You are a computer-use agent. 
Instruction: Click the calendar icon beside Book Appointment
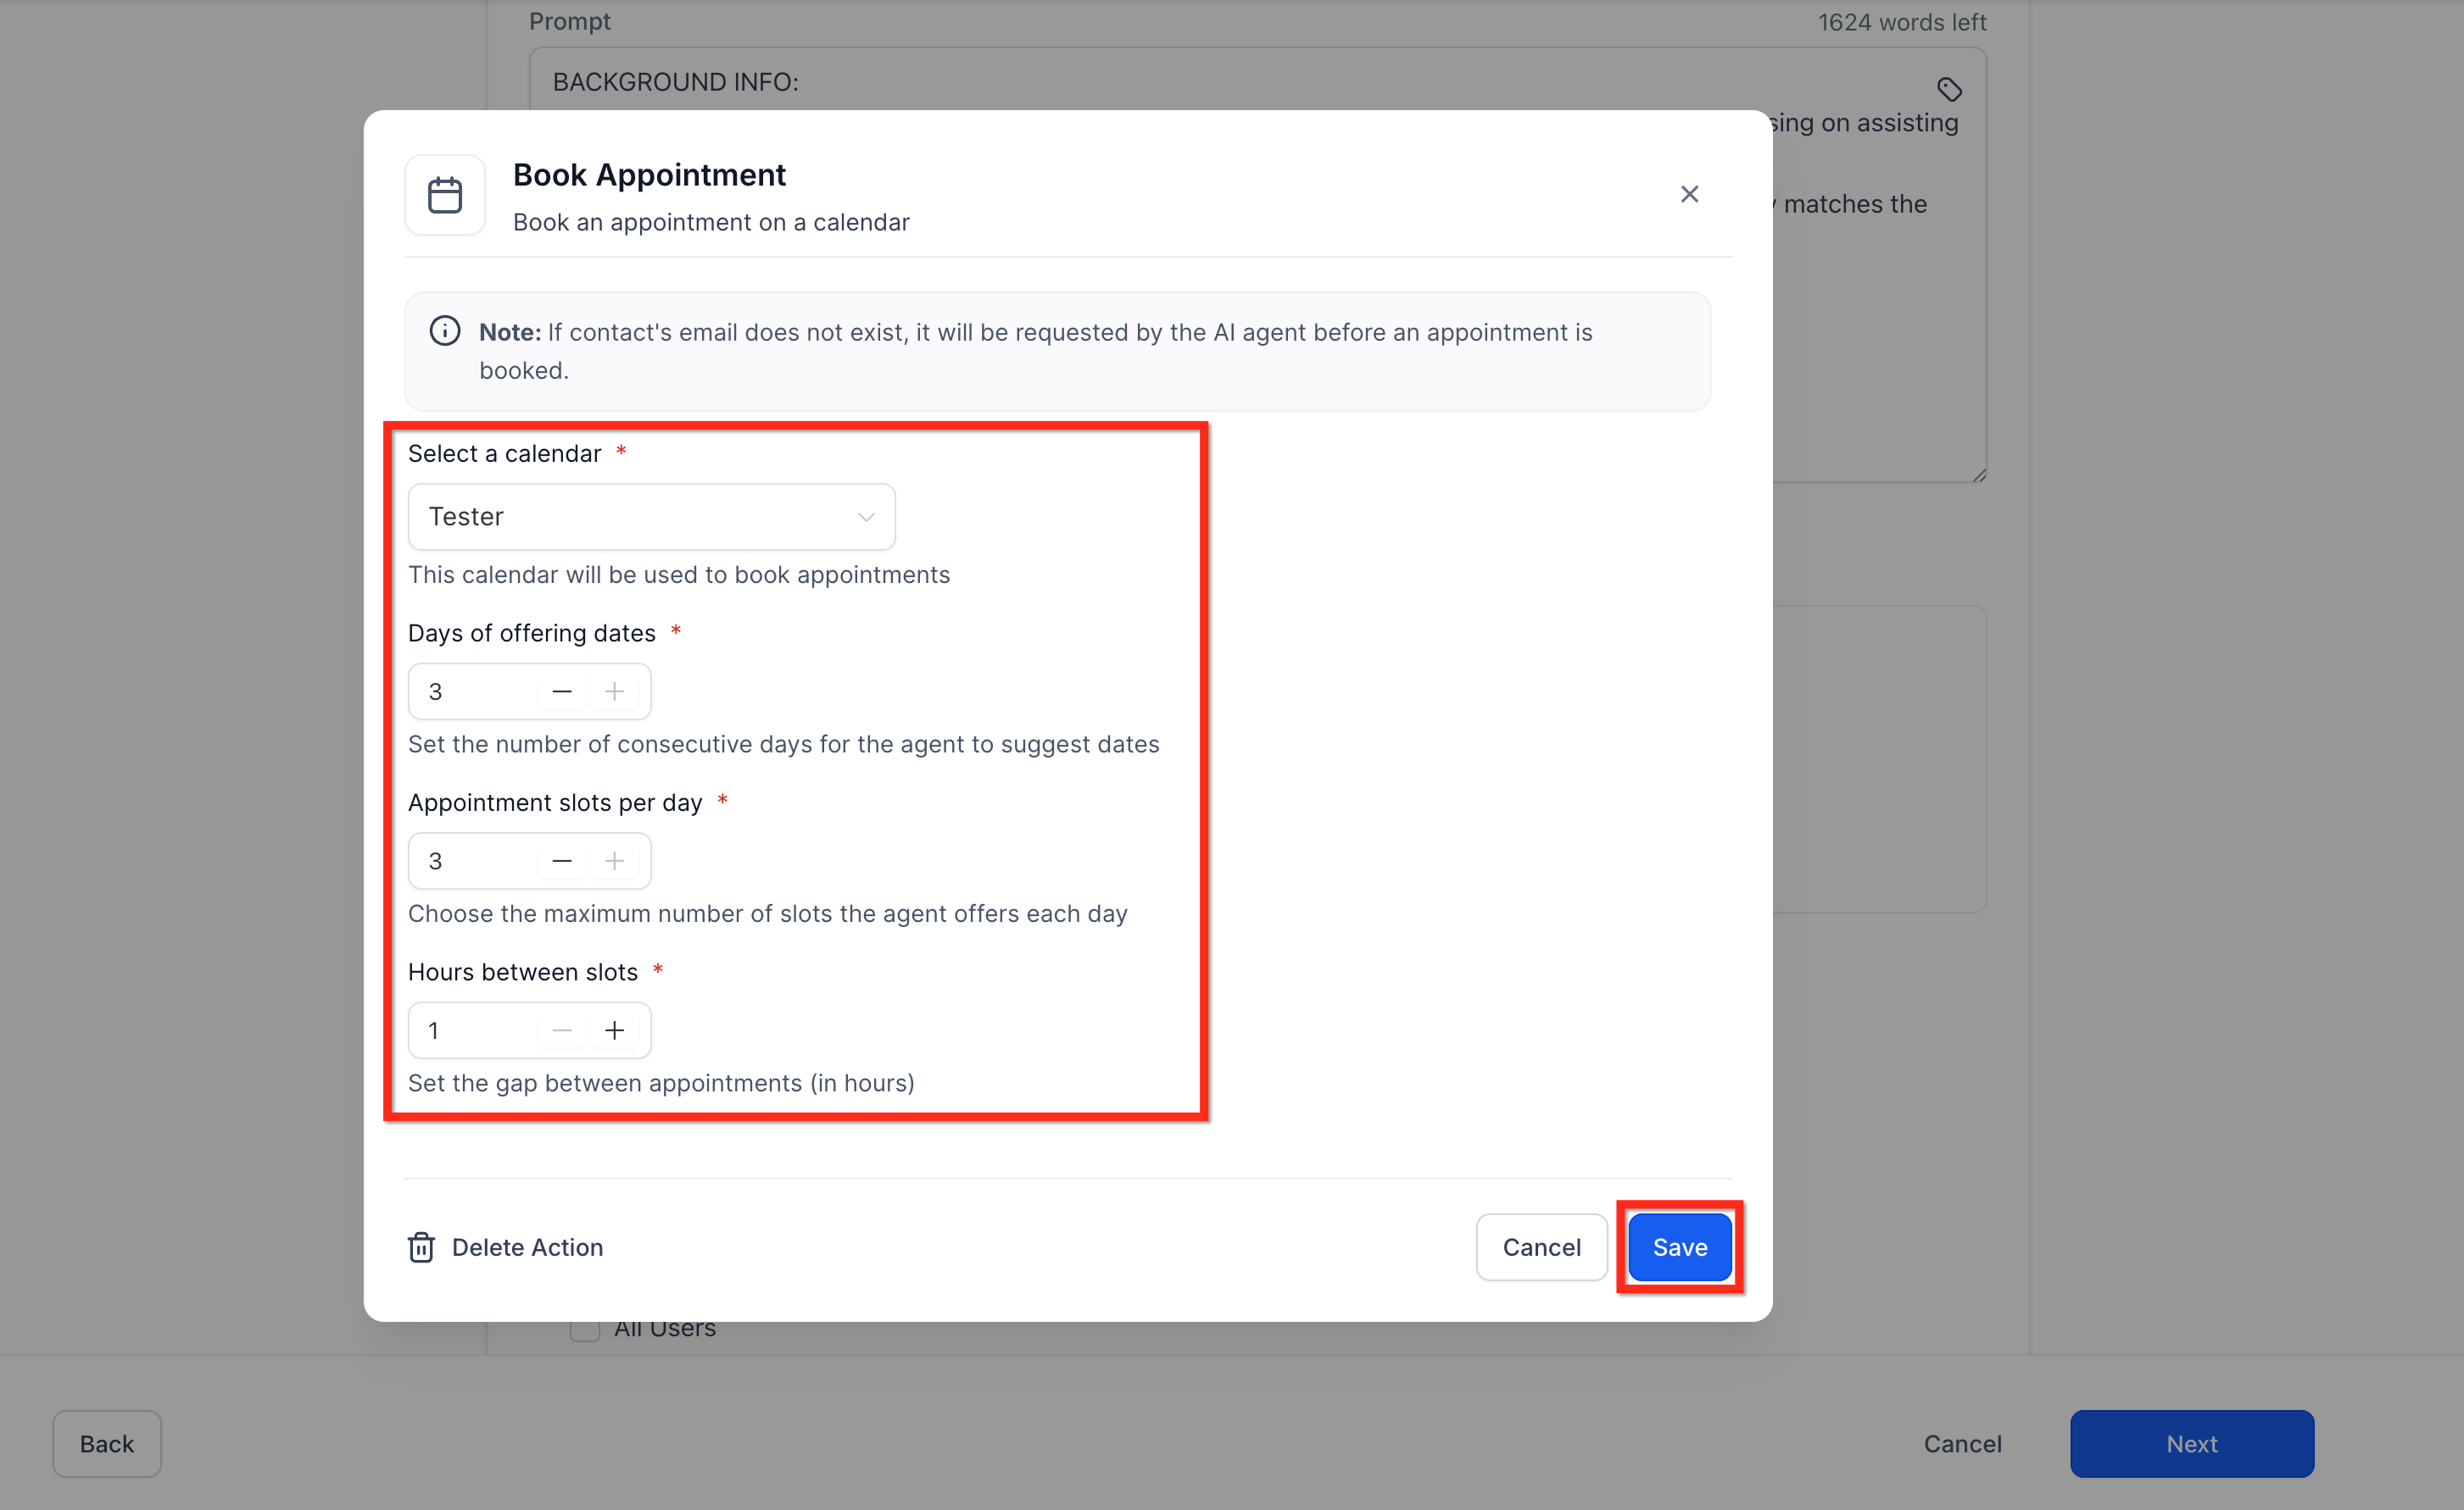click(x=444, y=195)
